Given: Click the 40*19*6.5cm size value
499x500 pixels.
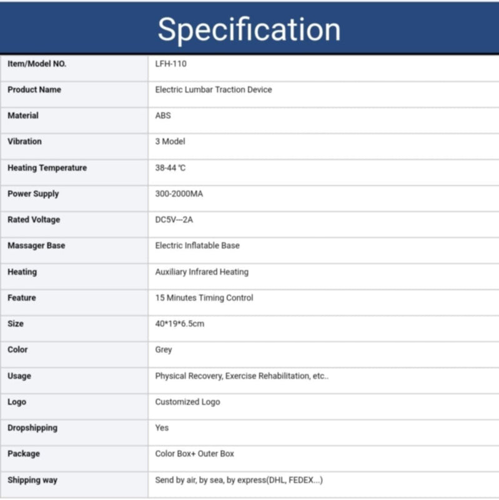Looking at the screenshot, I should pyautogui.click(x=180, y=324).
